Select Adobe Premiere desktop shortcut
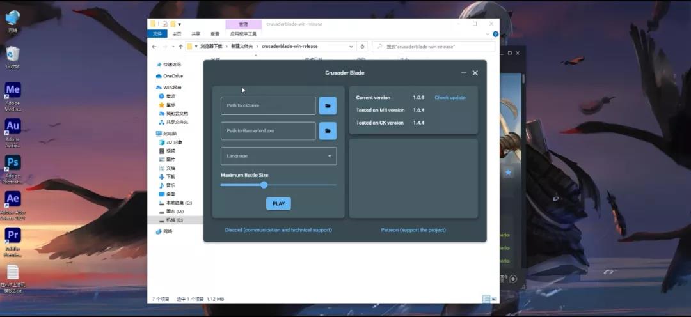 click(x=13, y=243)
